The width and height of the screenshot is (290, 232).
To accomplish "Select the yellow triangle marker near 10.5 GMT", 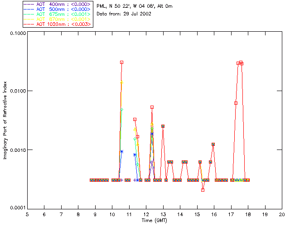I will pos(122,82).
